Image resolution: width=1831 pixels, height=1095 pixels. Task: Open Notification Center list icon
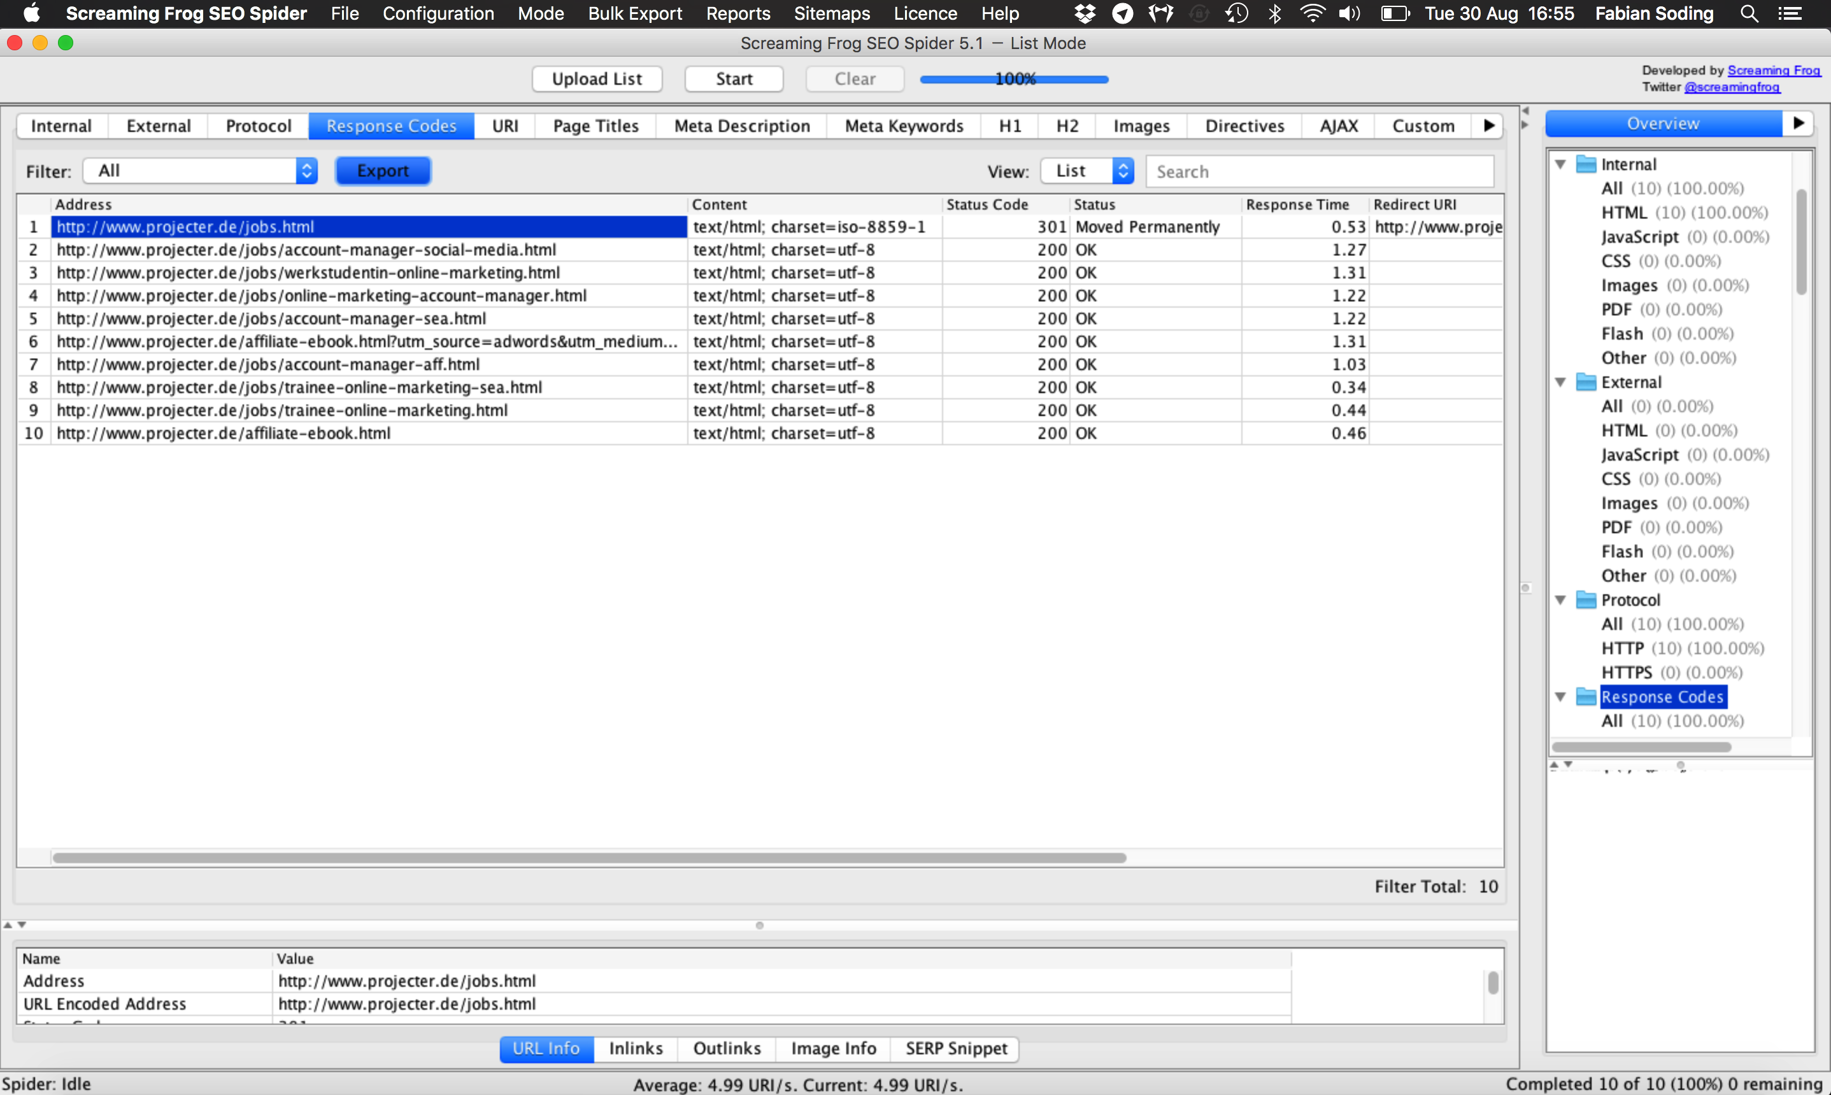(x=1790, y=13)
